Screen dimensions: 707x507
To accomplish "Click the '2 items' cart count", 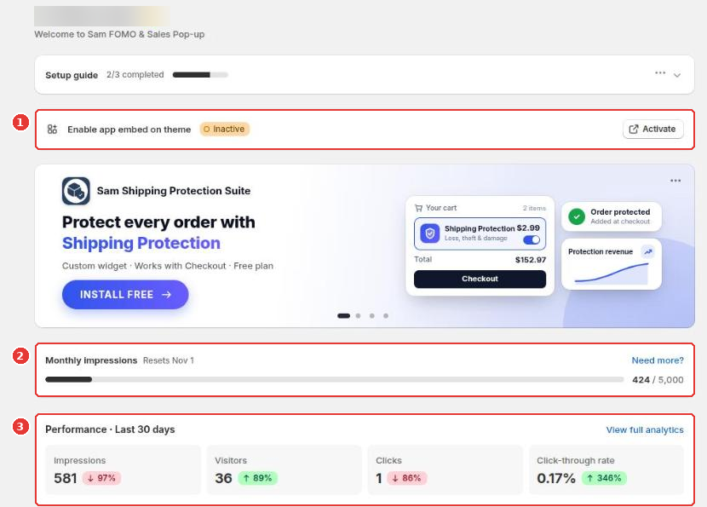I will point(534,208).
